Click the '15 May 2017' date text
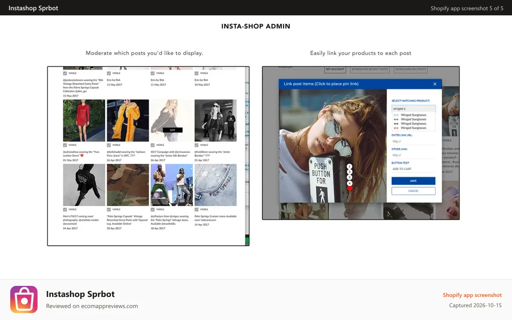The width and height of the screenshot is (512, 320). (70, 96)
